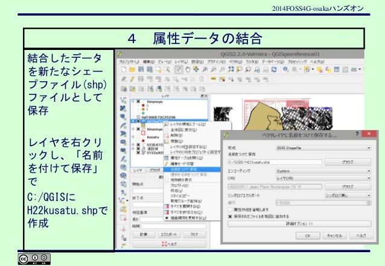Click the tan fill swatch under selected layer

coord(143,125)
